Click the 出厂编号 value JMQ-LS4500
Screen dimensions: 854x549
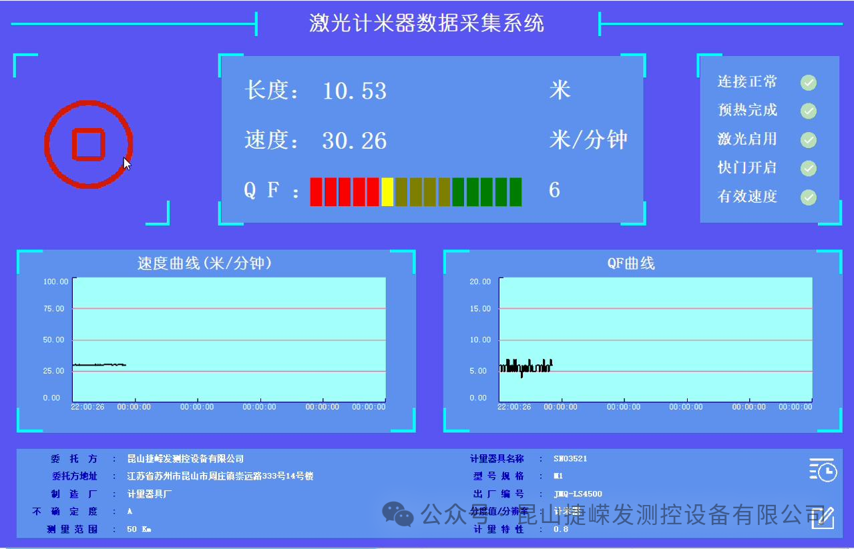pos(578,494)
